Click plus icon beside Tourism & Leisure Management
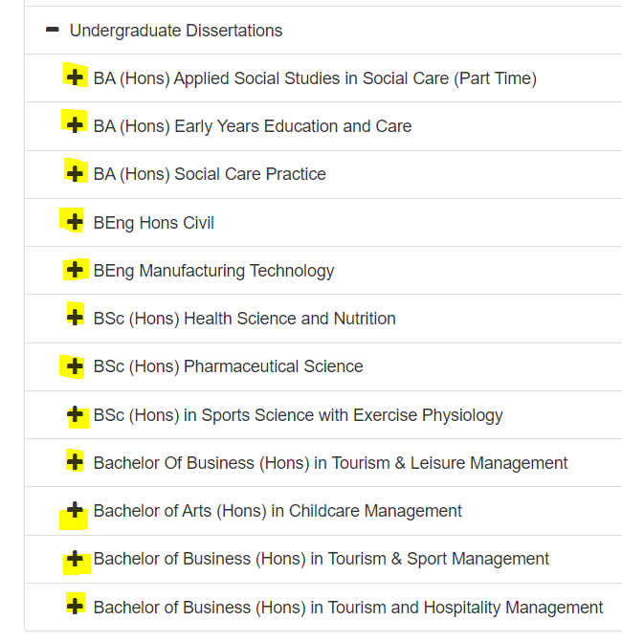622x642 pixels. [x=75, y=462]
